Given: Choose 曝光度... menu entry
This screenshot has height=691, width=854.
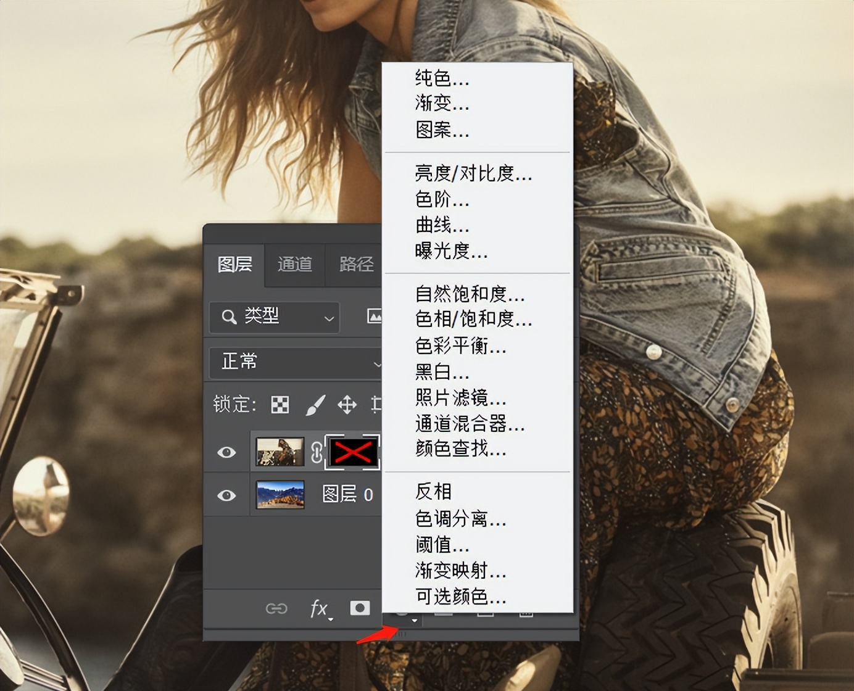Looking at the screenshot, I should pos(451,251).
